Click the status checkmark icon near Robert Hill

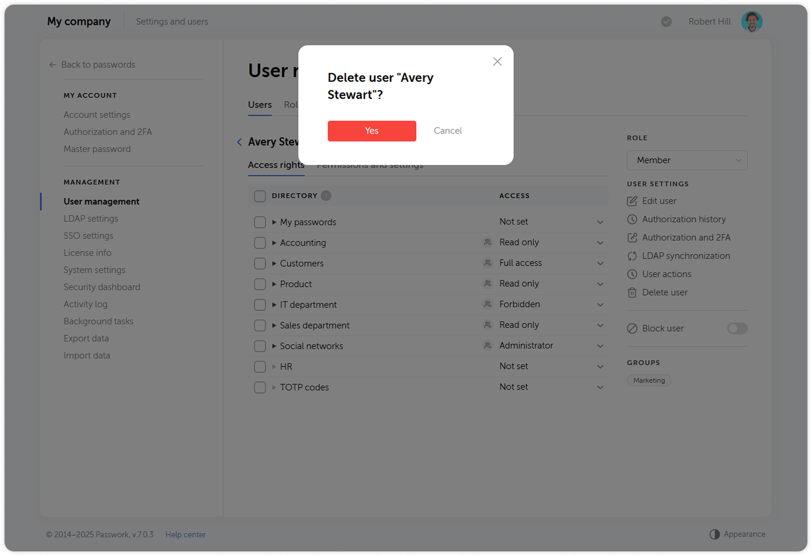(x=666, y=21)
